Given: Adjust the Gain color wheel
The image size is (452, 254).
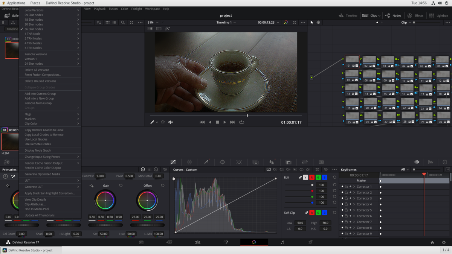Looking at the screenshot, I should point(105,200).
